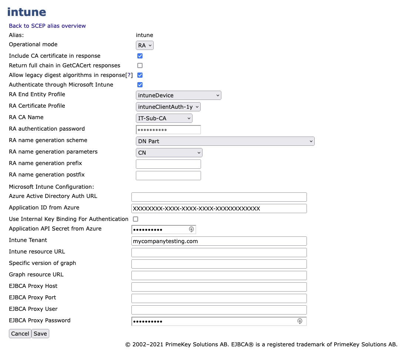Viewport: 405px width, 353px height.
Task: Expand the RA name generation scheme dropdown
Action: [x=225, y=141]
